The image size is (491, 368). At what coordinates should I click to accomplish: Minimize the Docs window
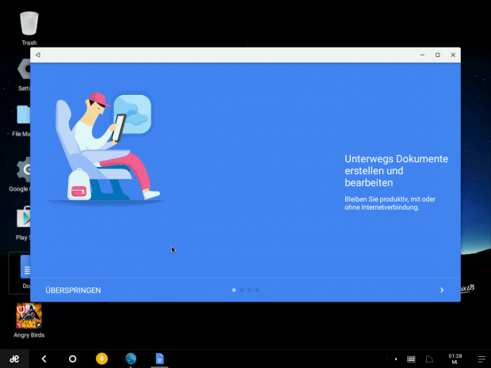click(422, 55)
